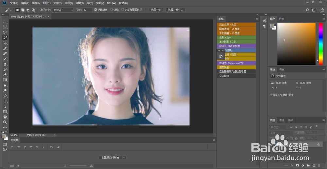Open the sample size (取样点) dropdown
Image resolution: width=327 pixels, height=169 pixels.
coord(63,10)
